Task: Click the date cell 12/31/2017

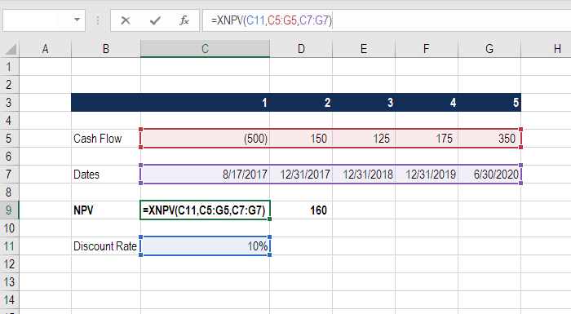Action: (301, 174)
